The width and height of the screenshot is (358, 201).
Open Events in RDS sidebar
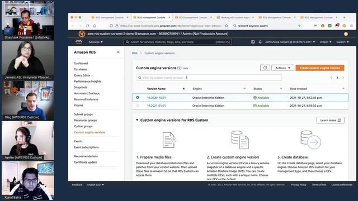[78, 141]
